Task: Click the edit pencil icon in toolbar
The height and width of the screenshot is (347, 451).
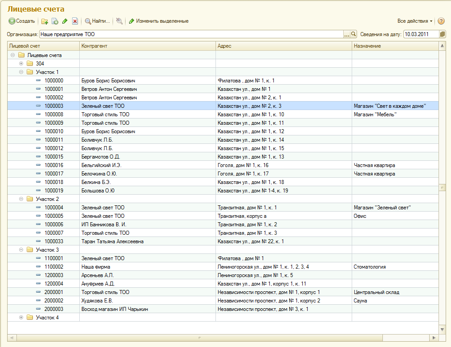Action: click(x=65, y=21)
